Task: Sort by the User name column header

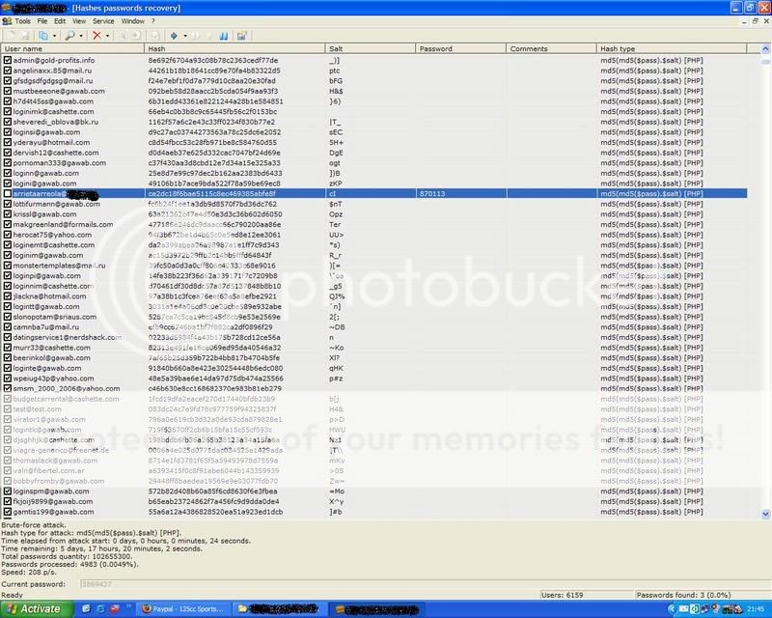Action: (x=72, y=49)
